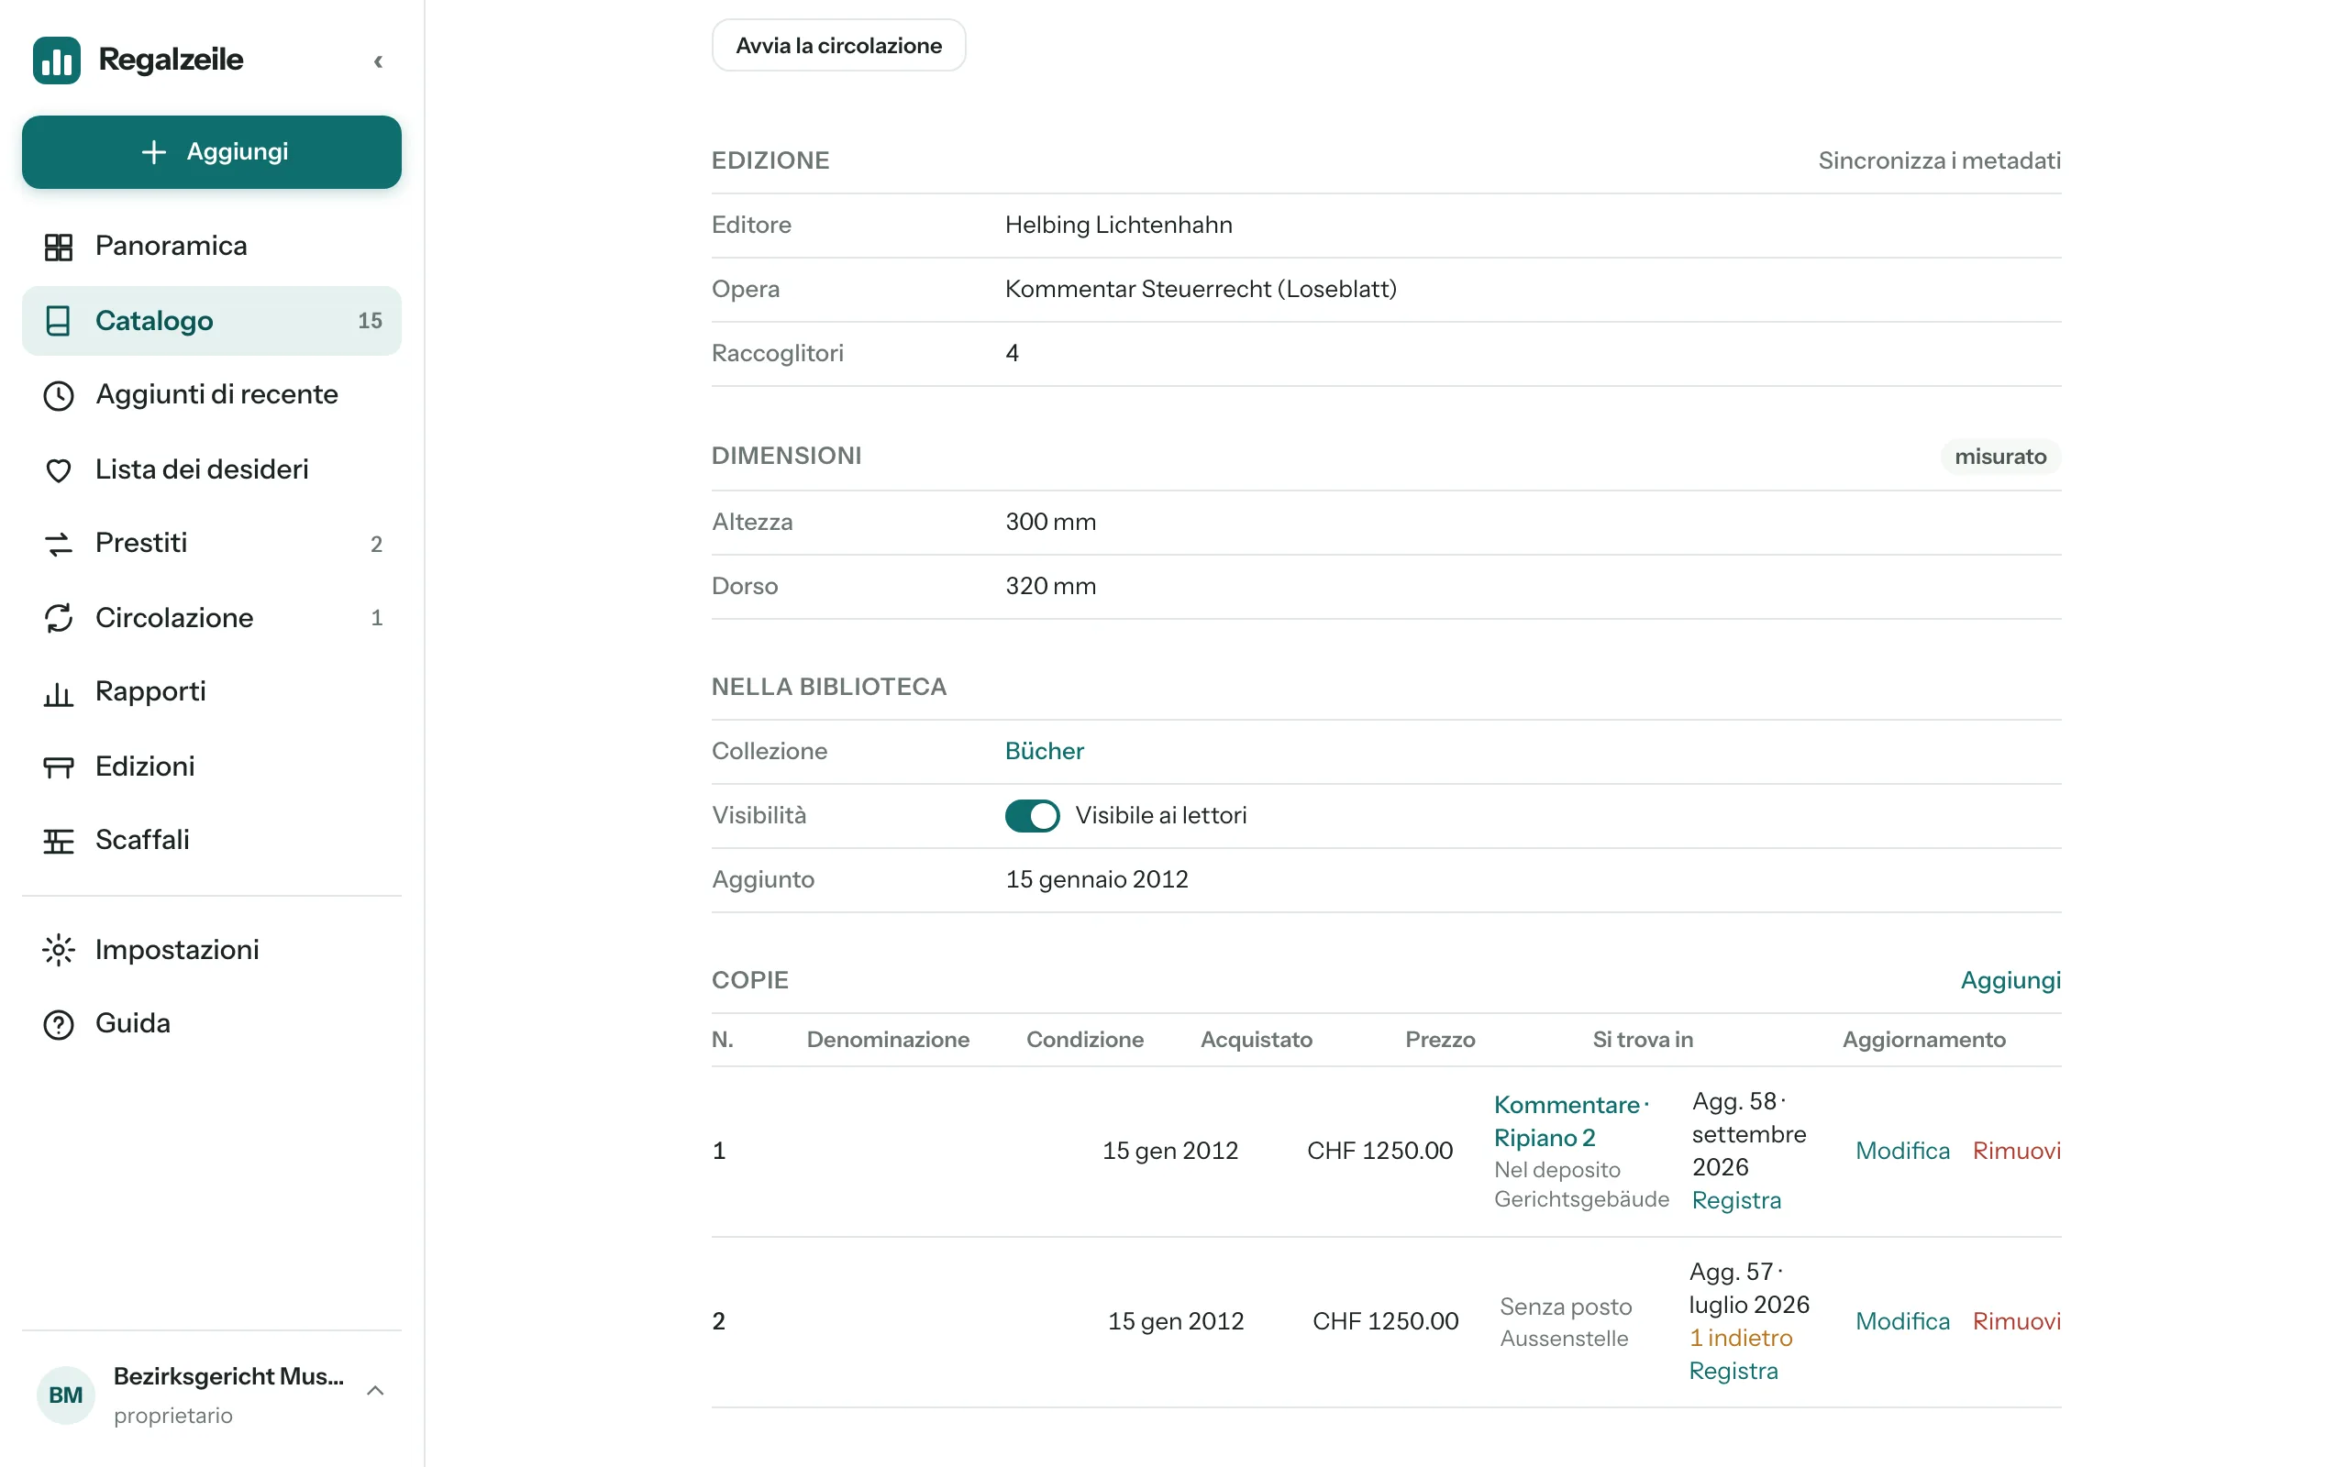
Task: Click Aggiungi in the Copie section
Action: coord(2010,980)
